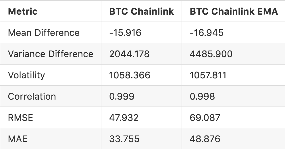This screenshot has width=285, height=149.
Task: Click the Metric column header
Action: [23, 11]
